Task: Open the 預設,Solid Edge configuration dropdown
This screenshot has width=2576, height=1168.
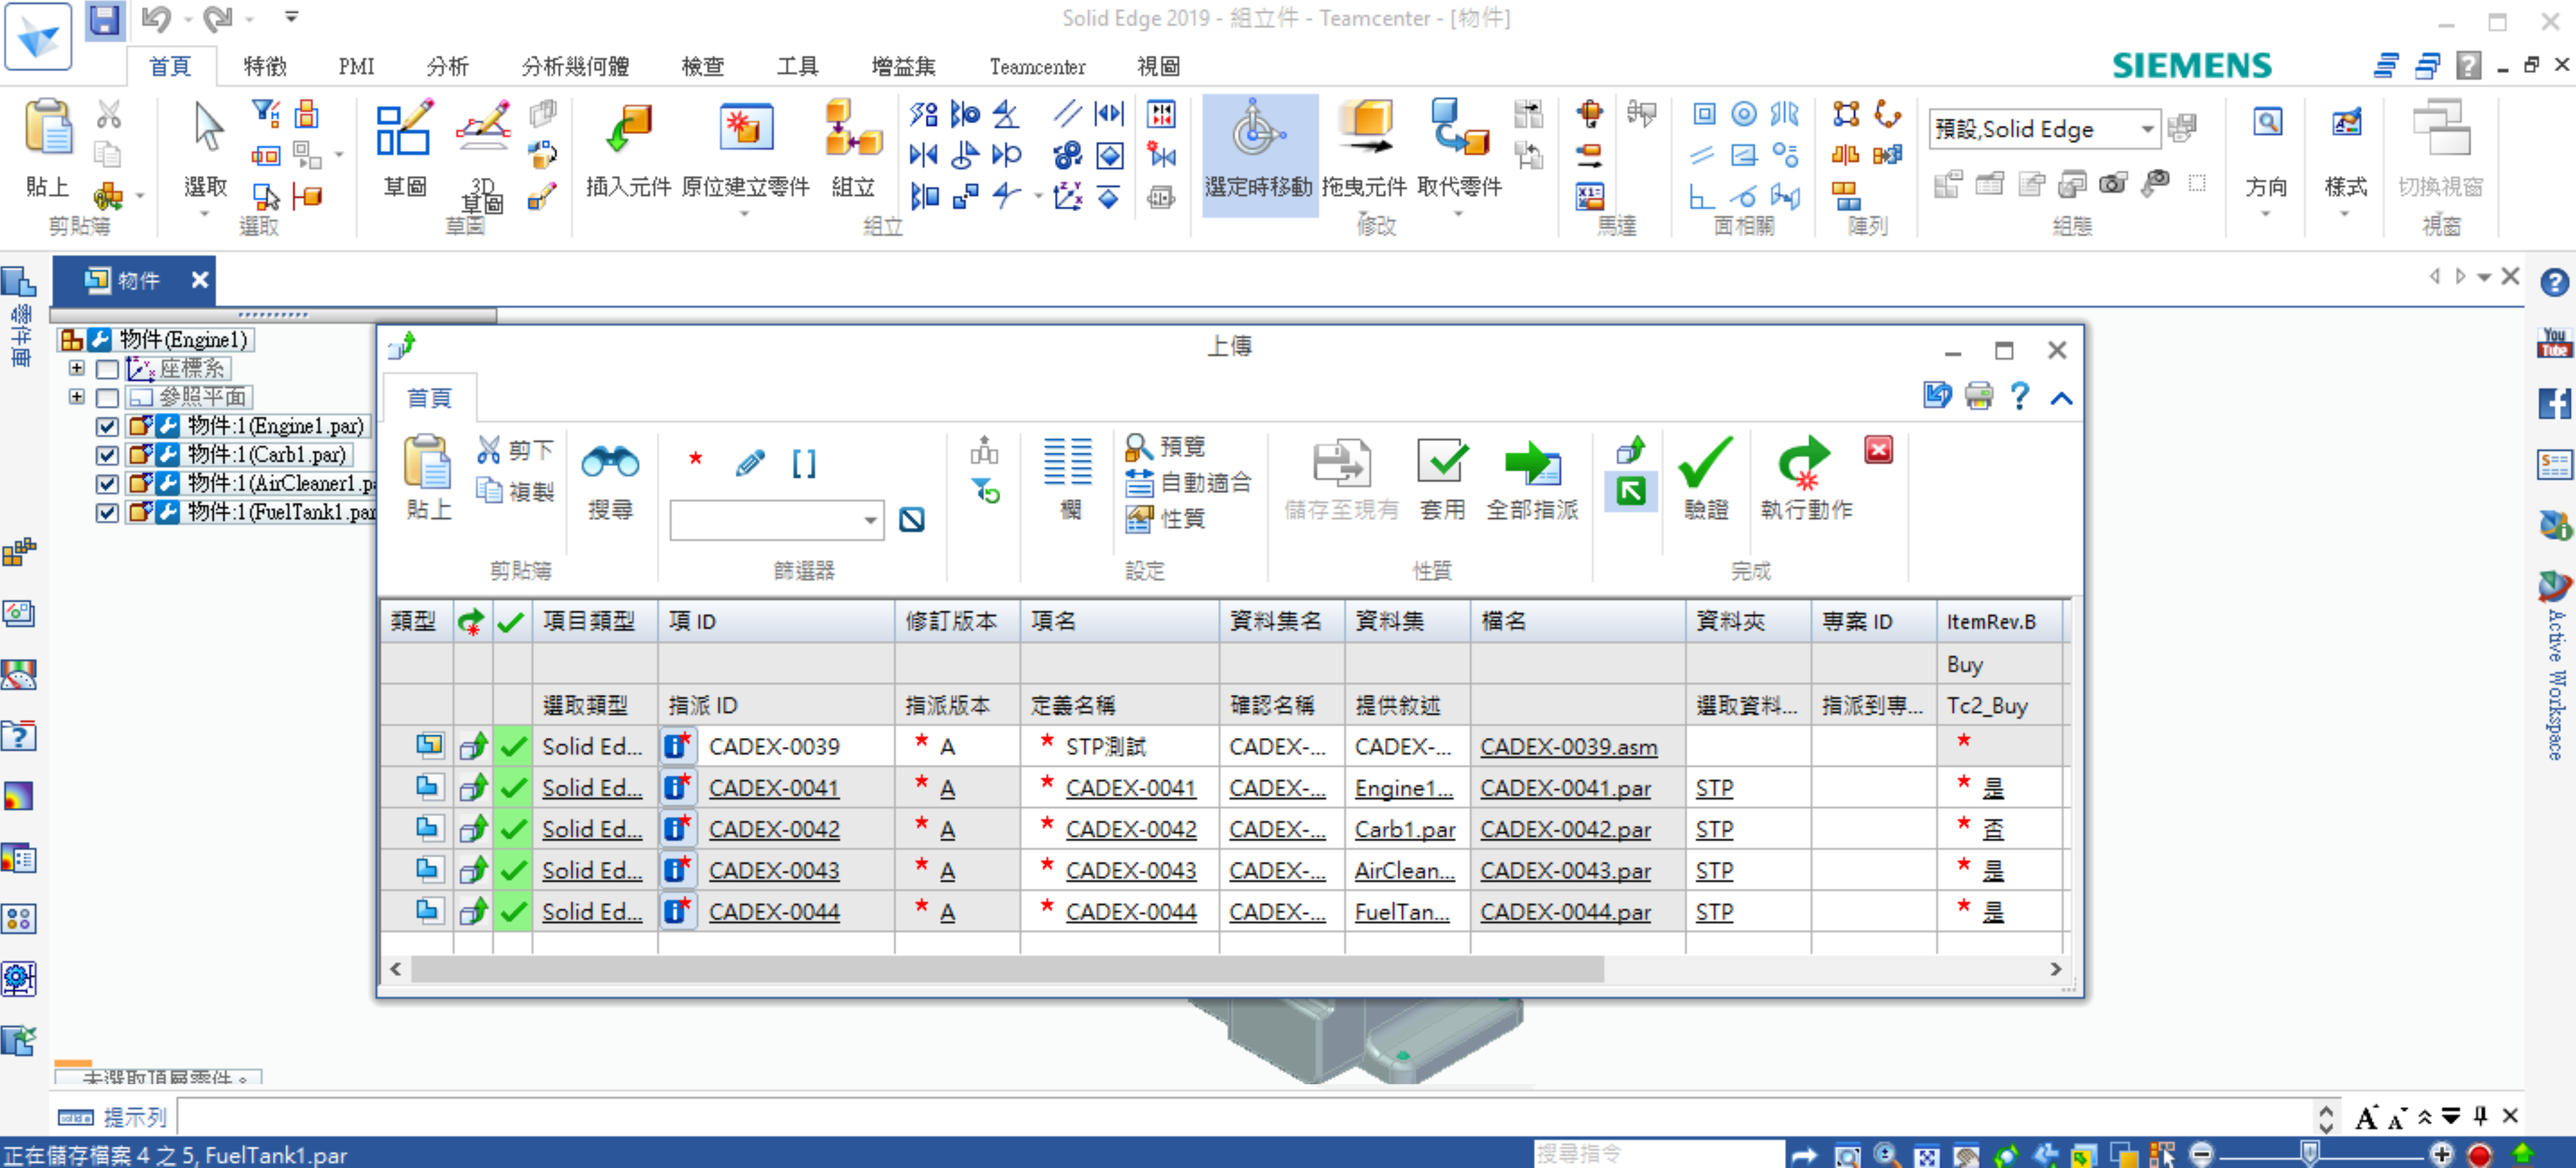Action: pos(2146,129)
